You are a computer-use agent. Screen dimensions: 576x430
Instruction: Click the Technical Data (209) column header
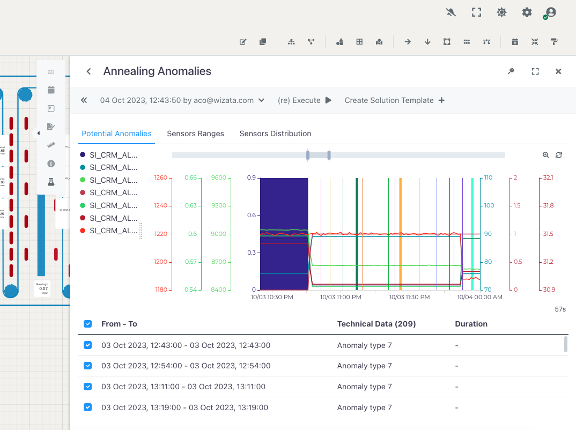376,324
